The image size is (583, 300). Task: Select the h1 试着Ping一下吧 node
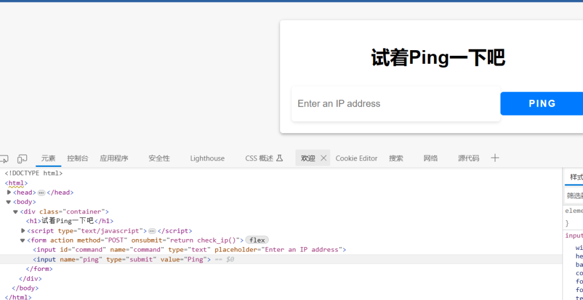pos(69,221)
